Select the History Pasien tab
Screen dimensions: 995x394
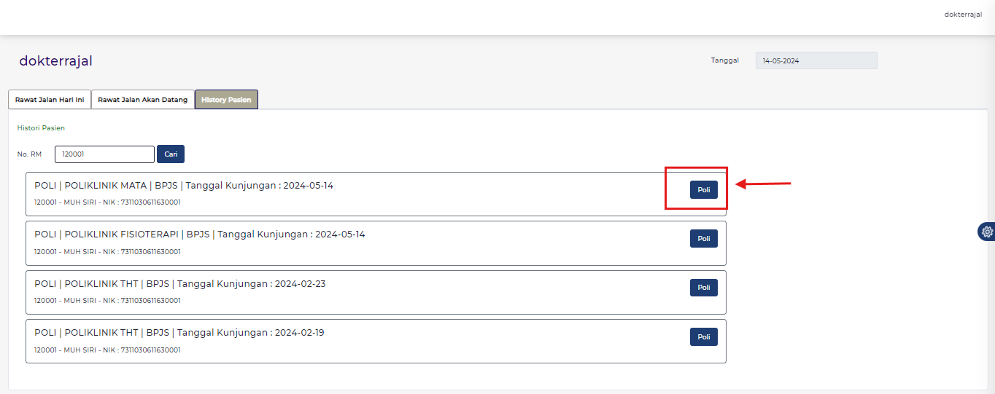(226, 100)
